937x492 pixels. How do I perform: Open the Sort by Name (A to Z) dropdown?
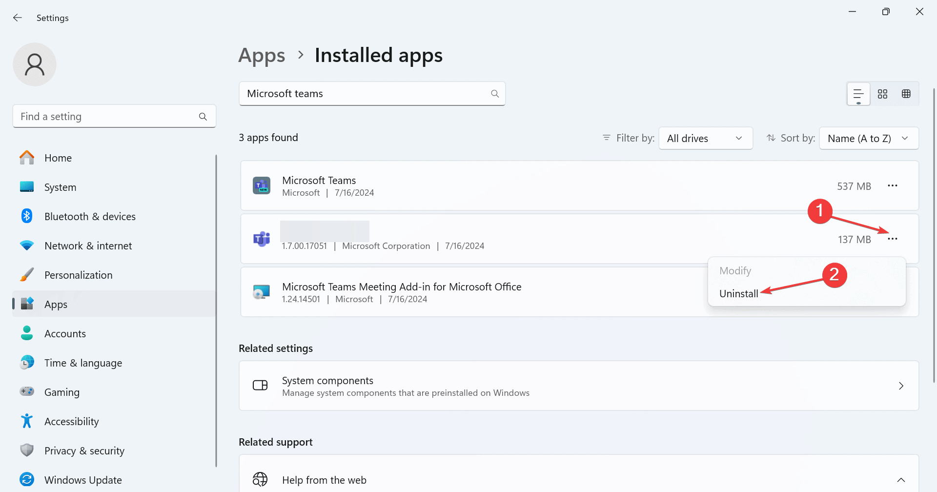coord(869,138)
